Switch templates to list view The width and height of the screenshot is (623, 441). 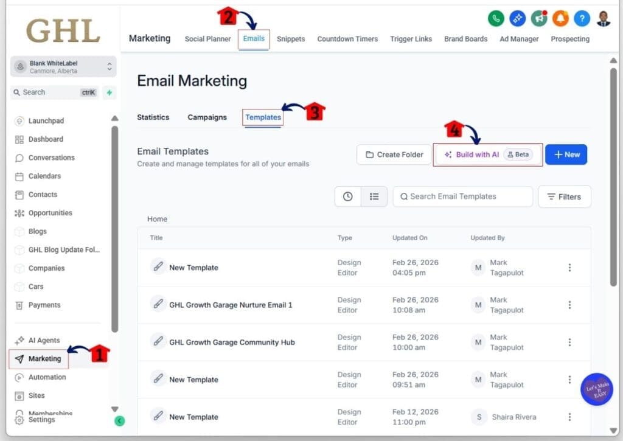pyautogui.click(x=374, y=196)
